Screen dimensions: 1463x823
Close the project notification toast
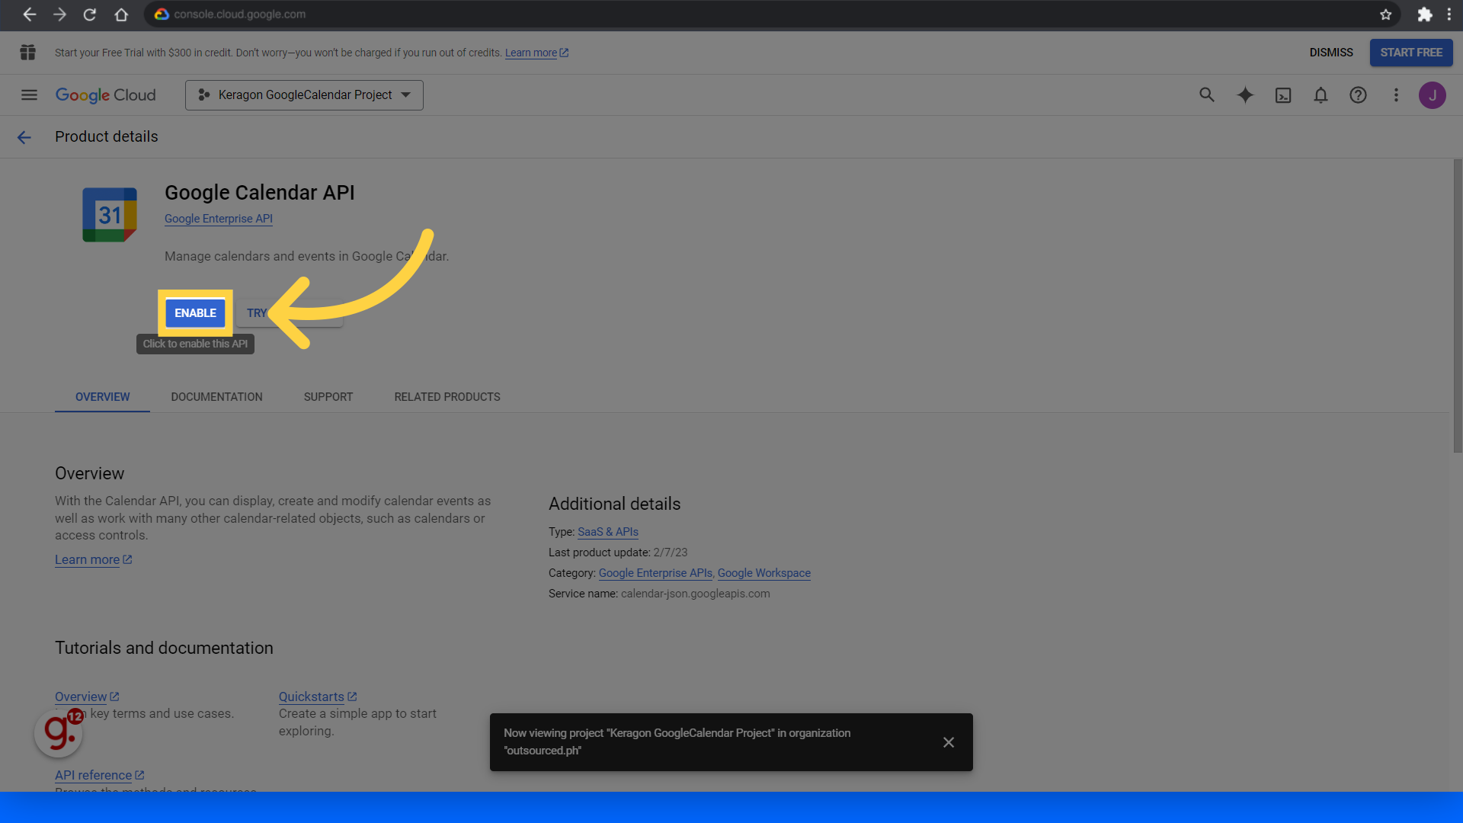click(948, 742)
